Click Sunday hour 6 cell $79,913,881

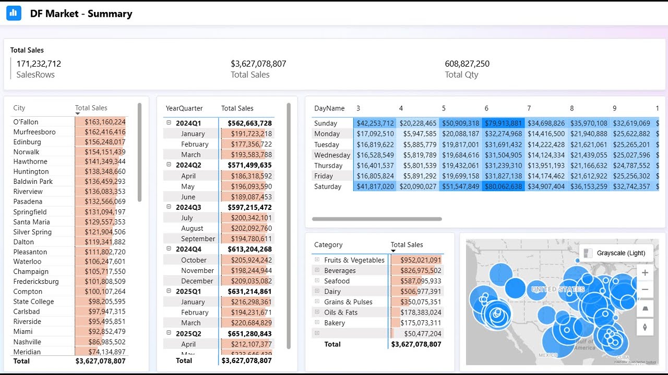click(503, 123)
